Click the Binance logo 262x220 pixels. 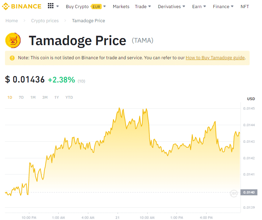[x=22, y=6]
